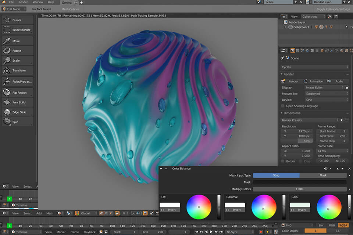The image size is (353, 235).
Task: Open the Render menu in top bar
Action: (23, 2)
